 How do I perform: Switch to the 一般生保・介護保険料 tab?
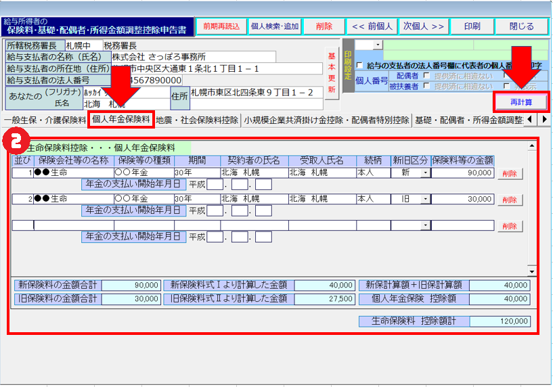[x=44, y=120]
